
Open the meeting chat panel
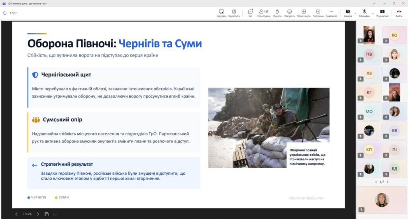(250, 13)
